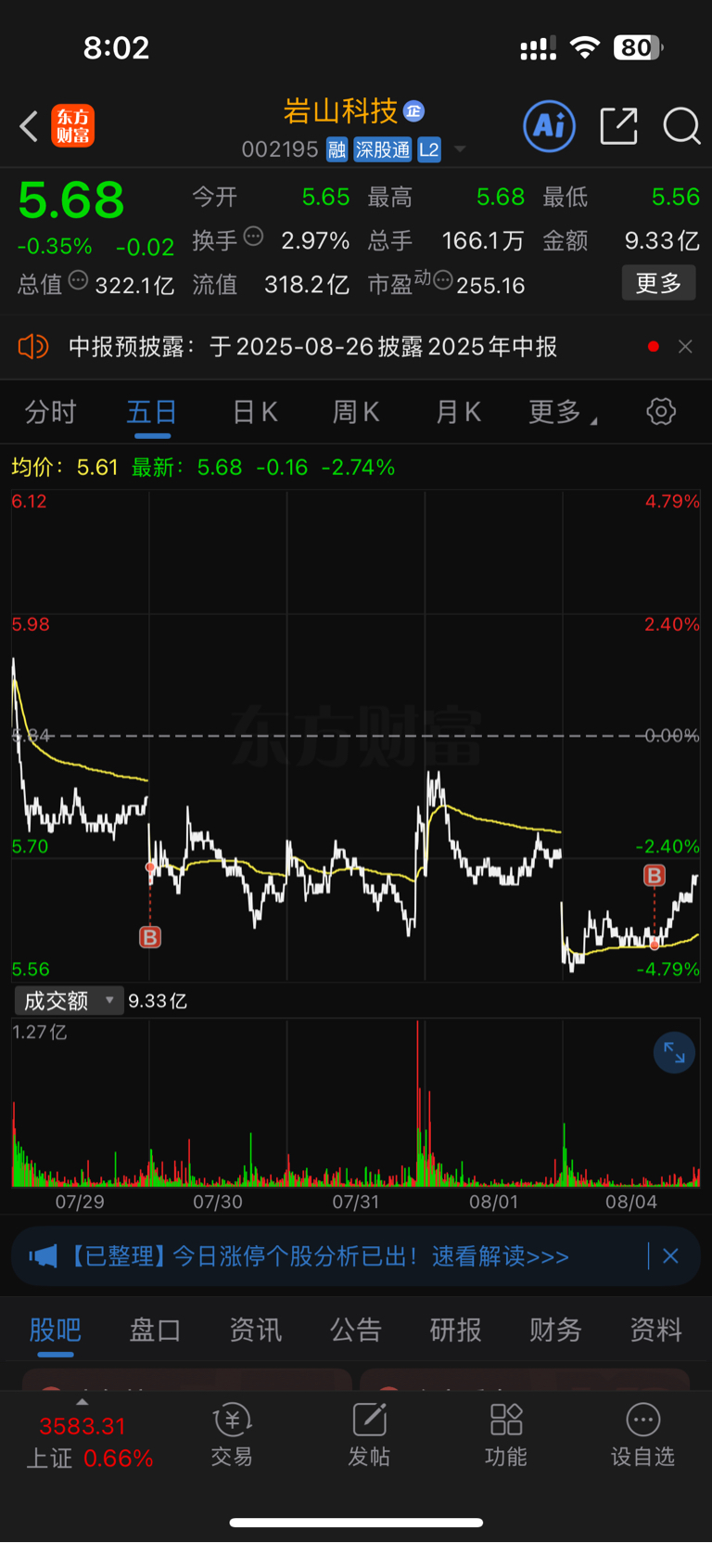The width and height of the screenshot is (712, 1543).
Task: Open the Ai assistant icon
Action: coord(550,125)
